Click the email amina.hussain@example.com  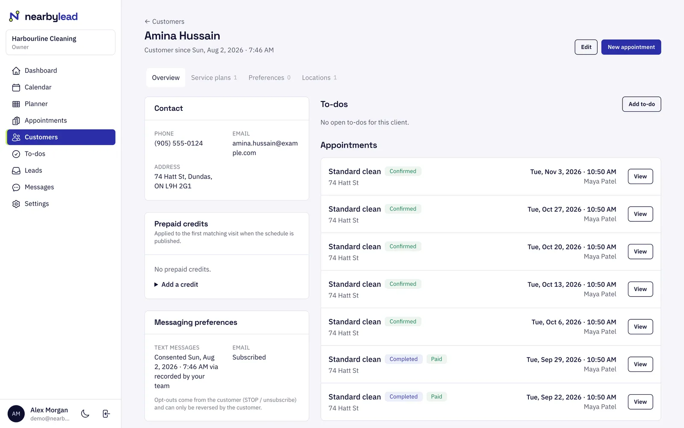pos(265,148)
